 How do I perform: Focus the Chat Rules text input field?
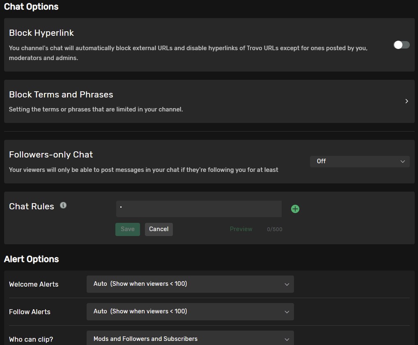pos(199,209)
